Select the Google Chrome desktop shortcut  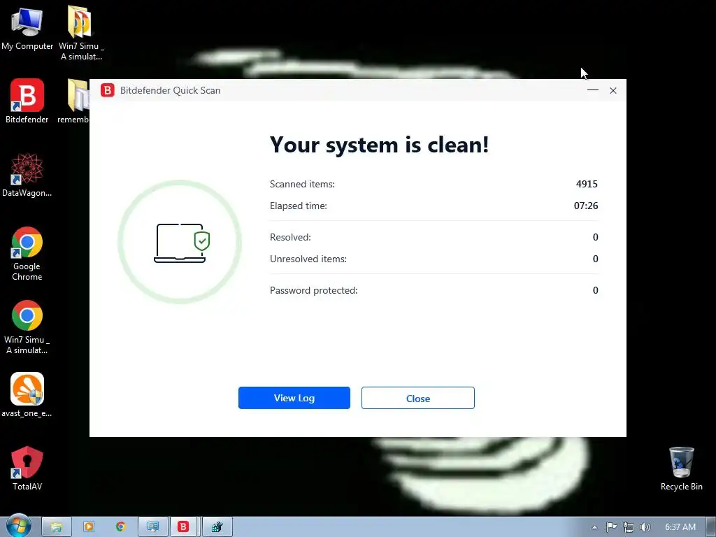(x=27, y=253)
